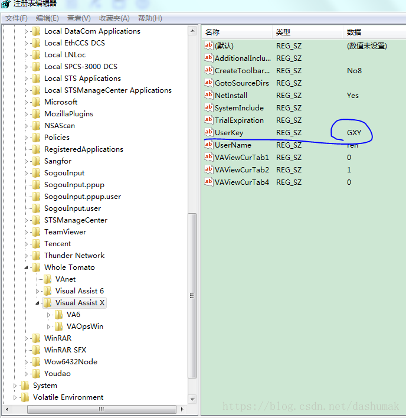This screenshot has width=406, height=418.
Task: Open the 帮助(H) menu
Action: click(150, 18)
